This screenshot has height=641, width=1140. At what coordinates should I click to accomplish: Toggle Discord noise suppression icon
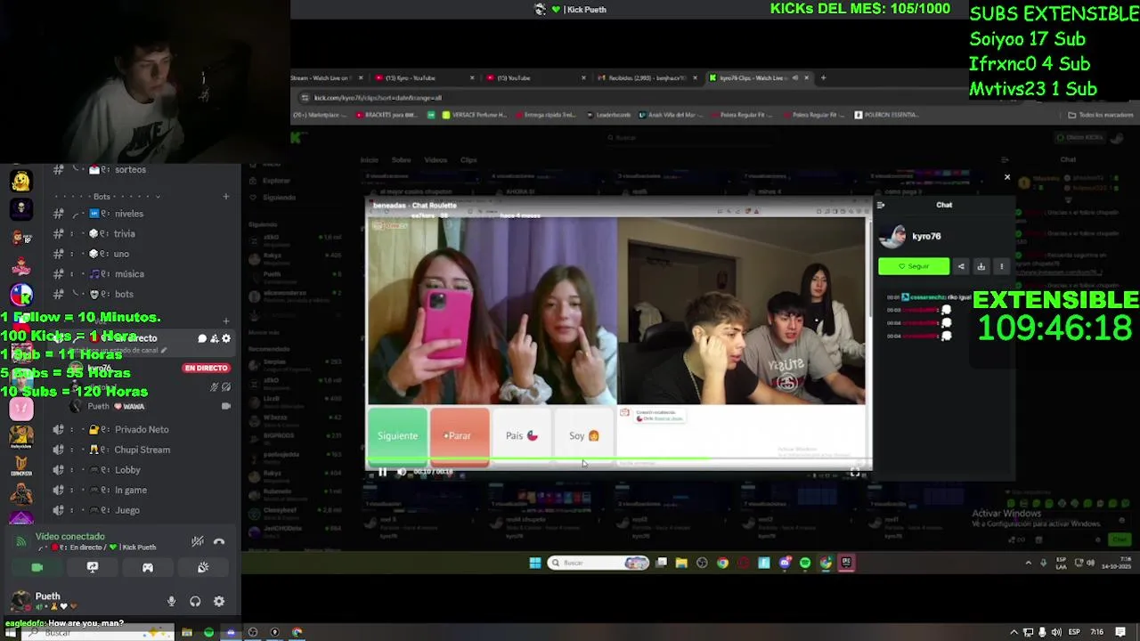tap(198, 541)
